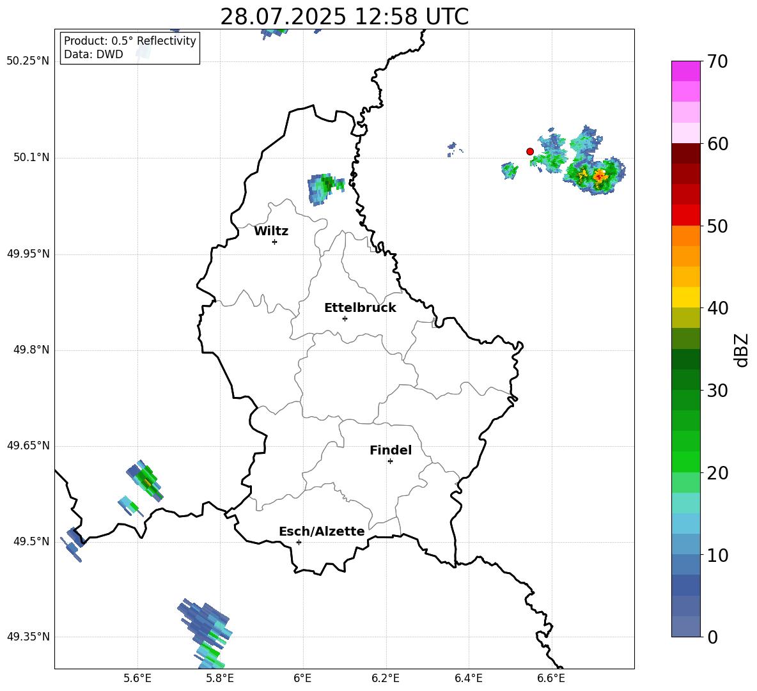Click the yellow swatch at 40 dBZ
757x691 pixels.
[x=685, y=297]
